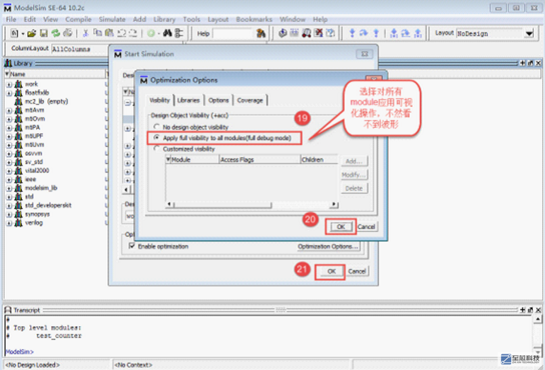
Task: Open the ColumnLayout AllColumns combo box
Action: [80, 49]
